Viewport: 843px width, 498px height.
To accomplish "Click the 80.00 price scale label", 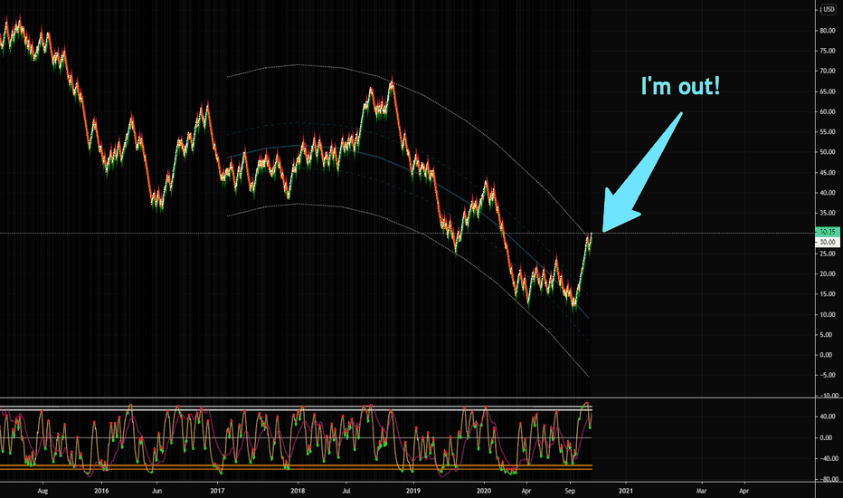I will [x=828, y=31].
